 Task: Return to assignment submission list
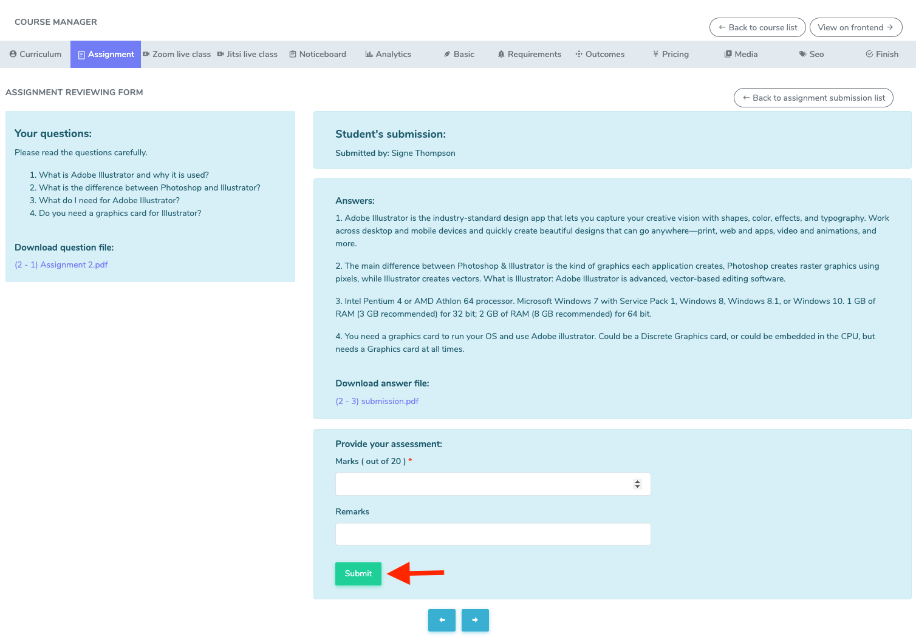coord(813,98)
